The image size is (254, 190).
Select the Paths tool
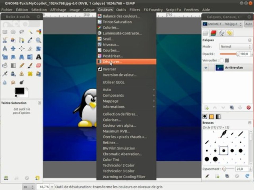21,40
